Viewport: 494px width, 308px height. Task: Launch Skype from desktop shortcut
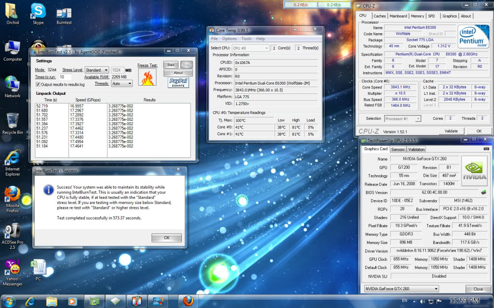click(38, 13)
